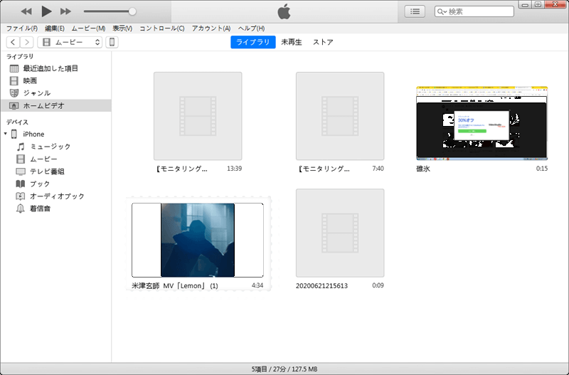Open the list view icon near search
This screenshot has height=375, width=569.
[x=414, y=11]
